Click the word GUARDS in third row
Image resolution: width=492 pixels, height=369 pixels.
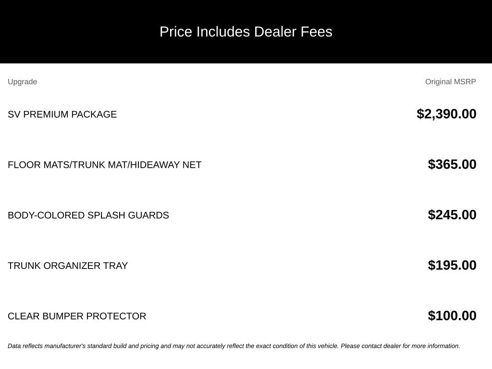coord(148,215)
